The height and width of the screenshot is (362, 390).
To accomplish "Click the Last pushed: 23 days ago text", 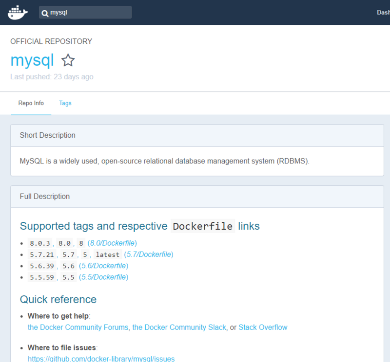I will pyautogui.click(x=52, y=77).
